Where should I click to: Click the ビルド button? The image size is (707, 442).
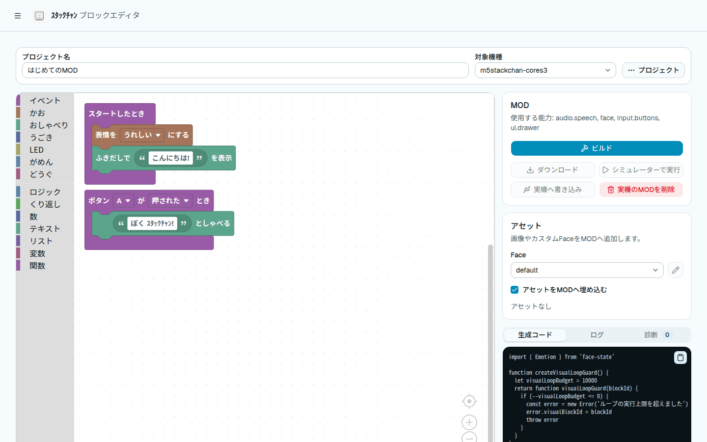[x=597, y=148]
